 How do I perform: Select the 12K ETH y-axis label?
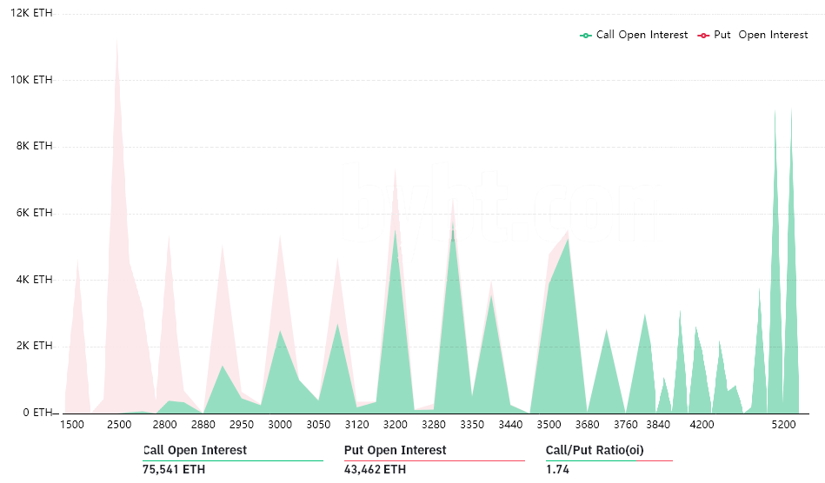point(31,13)
